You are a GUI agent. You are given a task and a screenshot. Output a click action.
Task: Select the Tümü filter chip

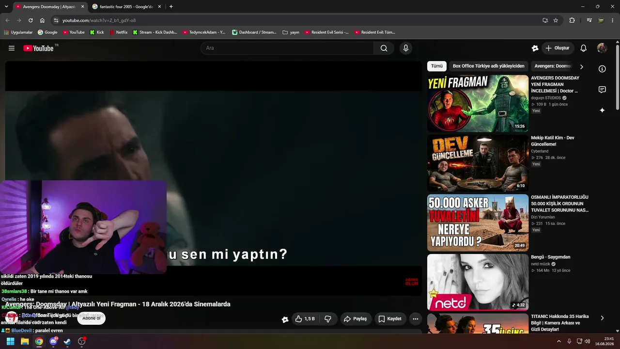(437, 66)
